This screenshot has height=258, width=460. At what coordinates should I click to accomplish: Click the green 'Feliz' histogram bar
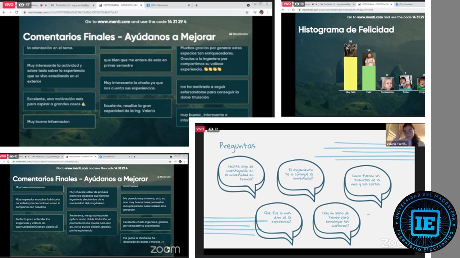coord(369,78)
